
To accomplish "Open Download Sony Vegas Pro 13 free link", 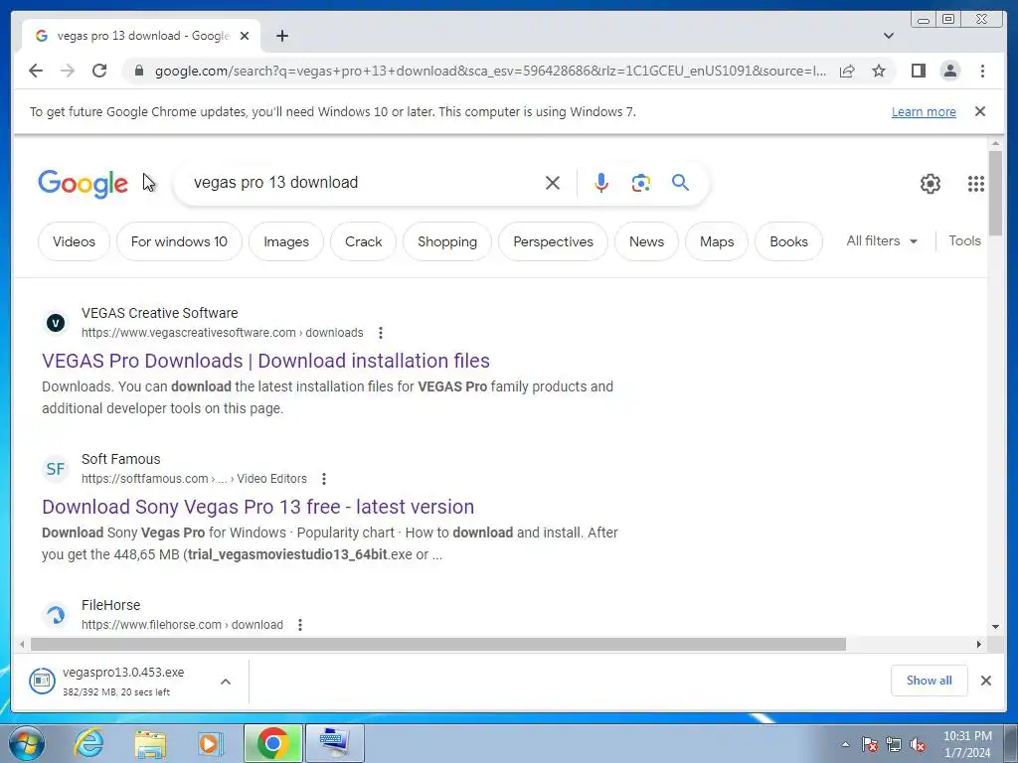I will click(x=257, y=507).
